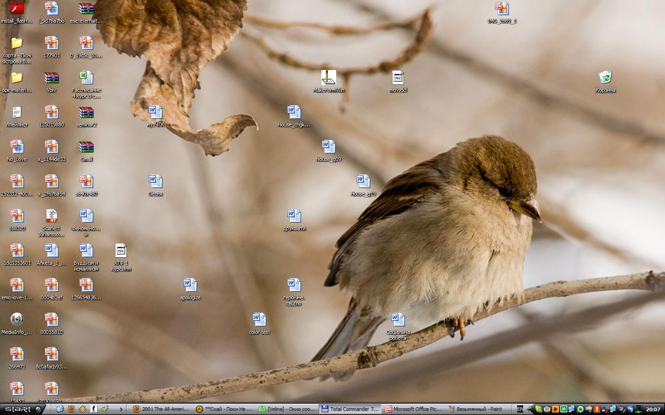Screen dimensions: 665x415
Task: Select the House_chgk Word document
Action: 294,116
